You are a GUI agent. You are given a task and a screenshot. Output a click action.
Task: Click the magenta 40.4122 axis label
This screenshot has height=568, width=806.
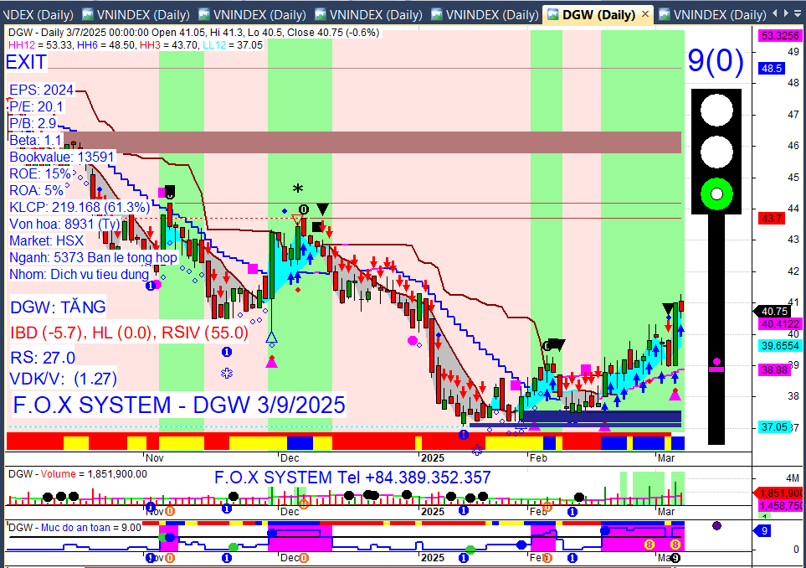pyautogui.click(x=780, y=324)
